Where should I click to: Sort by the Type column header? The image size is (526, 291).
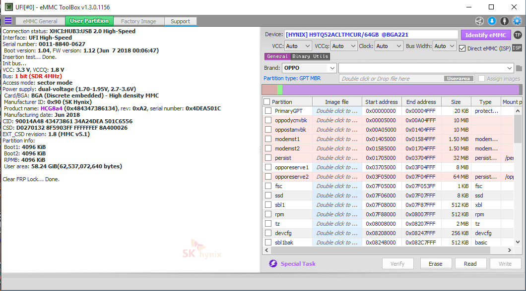(x=485, y=101)
